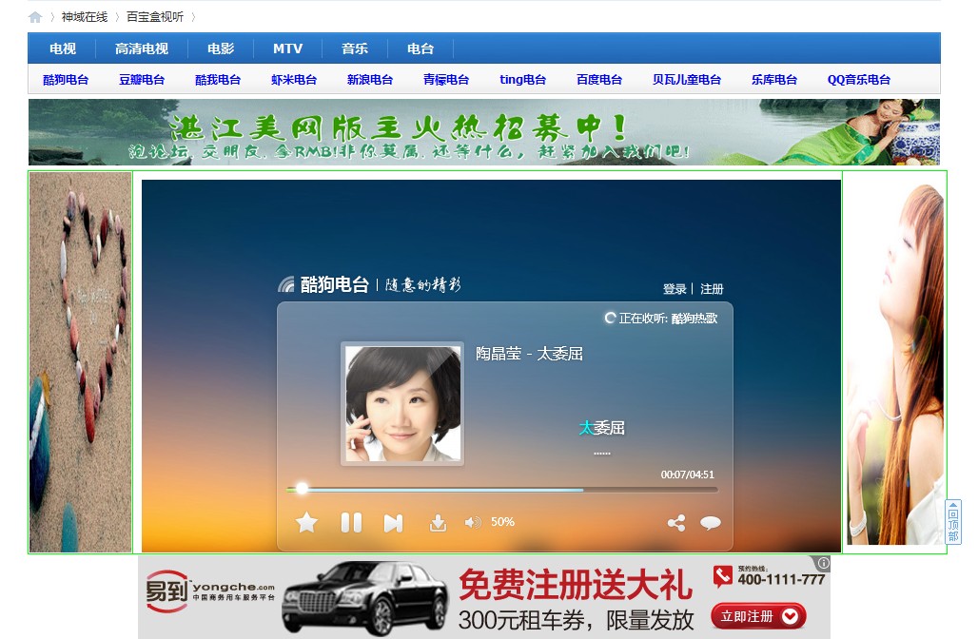Image resolution: width=978 pixels, height=639 pixels.
Task: Mute the volume speaker icon
Action: pos(473,522)
